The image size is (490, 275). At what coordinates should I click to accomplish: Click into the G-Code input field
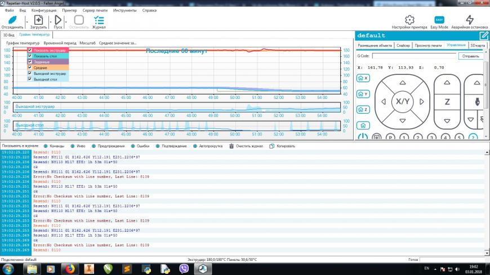pos(413,56)
